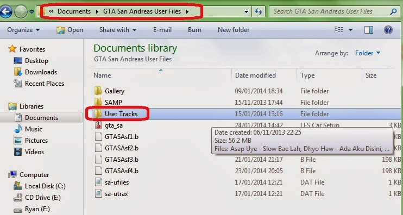Expand the view options dropdown arrow
Screen dimensions: 403x215
point(350,30)
